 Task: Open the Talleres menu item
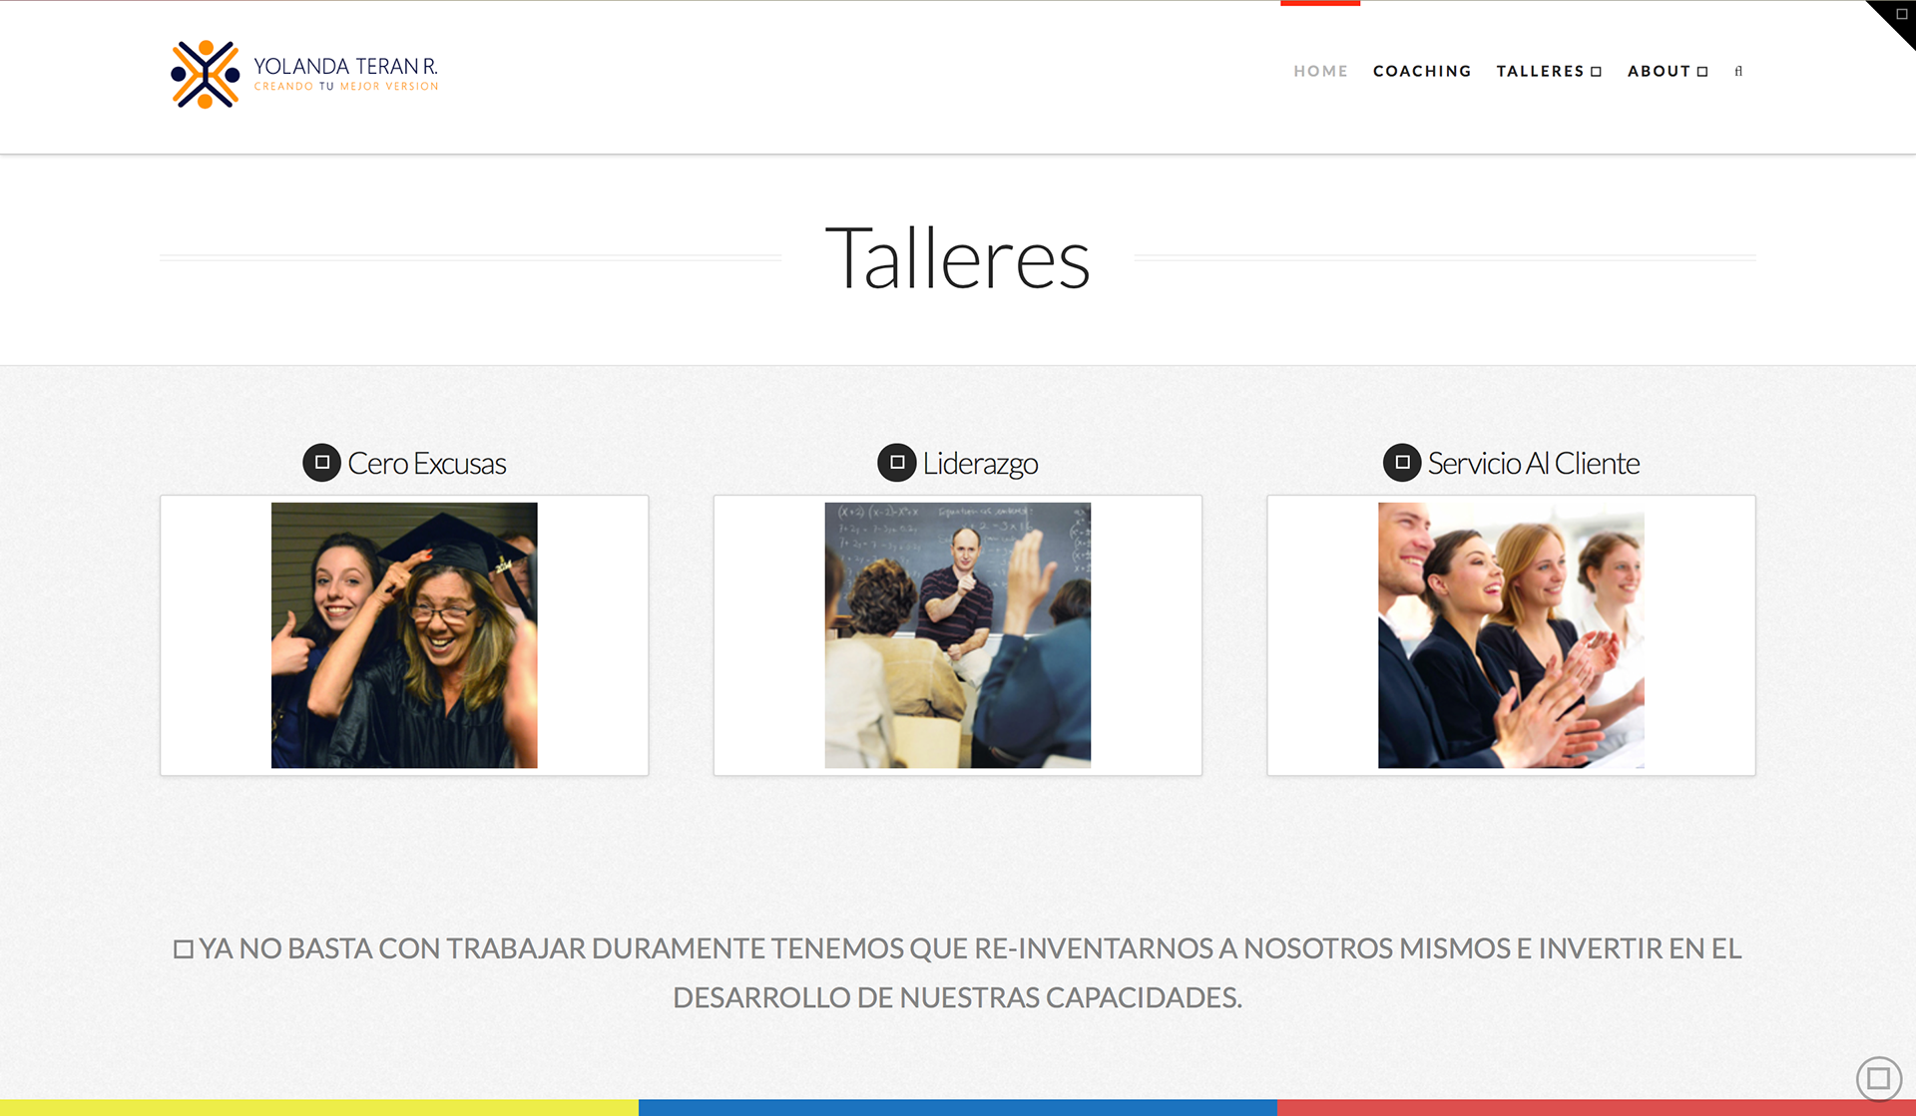(x=1540, y=71)
